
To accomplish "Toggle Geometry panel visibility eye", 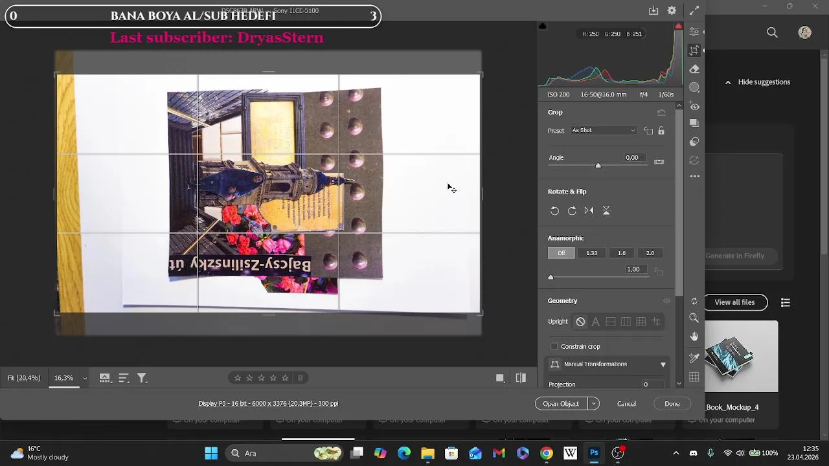I will 666,301.
